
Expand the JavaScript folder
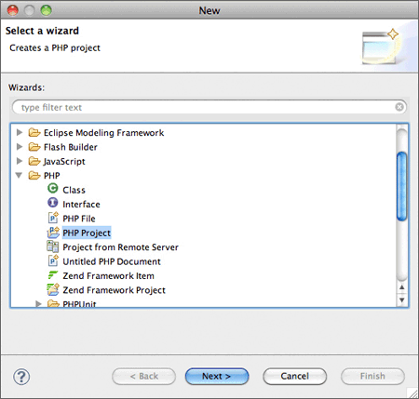tap(20, 161)
